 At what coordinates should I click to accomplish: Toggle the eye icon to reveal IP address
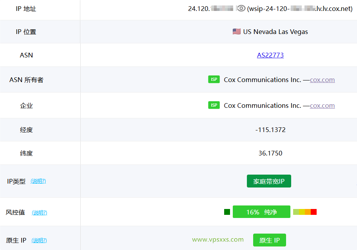click(241, 9)
